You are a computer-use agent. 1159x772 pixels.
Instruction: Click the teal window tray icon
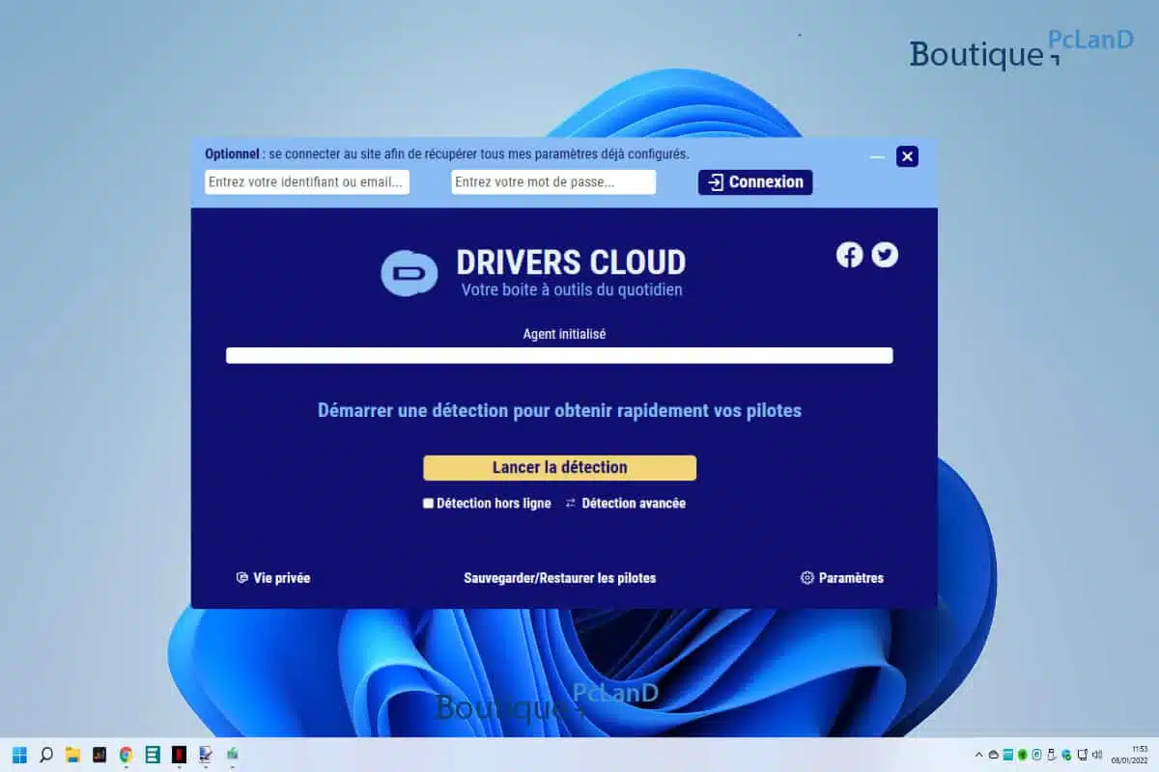1007,755
